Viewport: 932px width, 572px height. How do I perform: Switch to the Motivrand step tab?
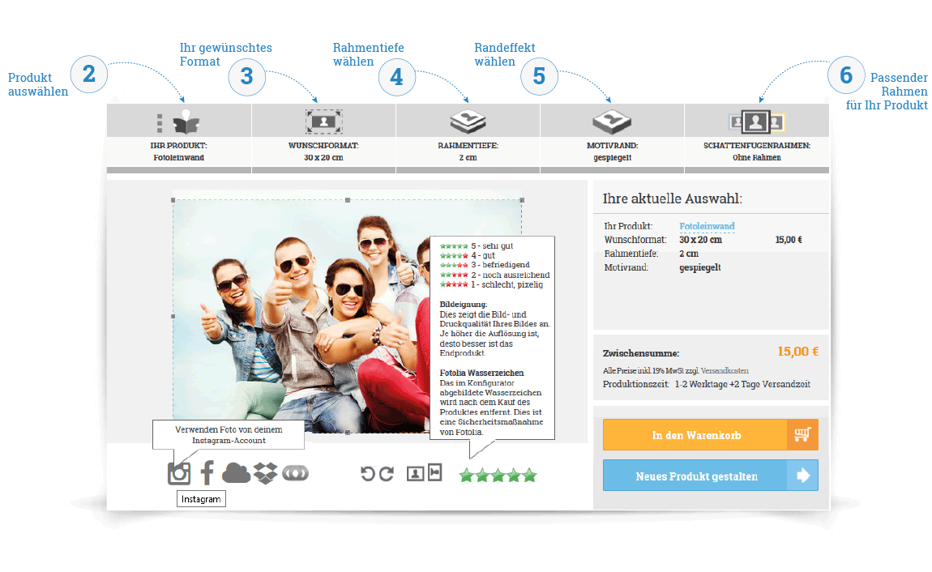tap(612, 138)
